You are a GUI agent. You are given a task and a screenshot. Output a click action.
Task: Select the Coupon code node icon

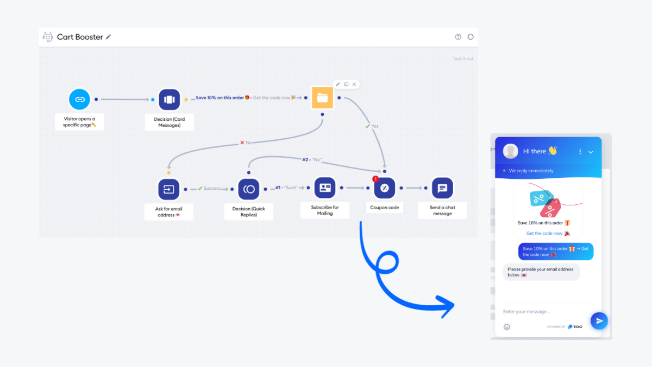[385, 188]
